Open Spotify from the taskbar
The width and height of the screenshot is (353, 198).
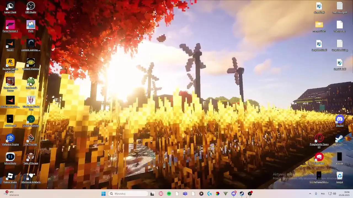[x=169, y=194]
